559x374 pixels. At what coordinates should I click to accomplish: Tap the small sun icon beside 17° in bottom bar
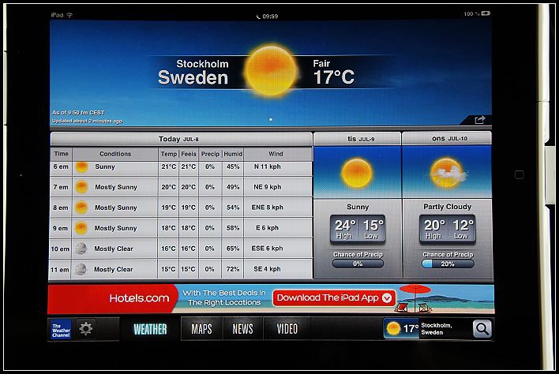click(393, 328)
